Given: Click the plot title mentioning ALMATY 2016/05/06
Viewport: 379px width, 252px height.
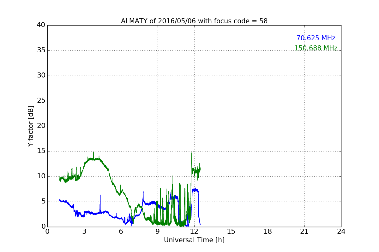Looking at the screenshot, I should click(194, 21).
